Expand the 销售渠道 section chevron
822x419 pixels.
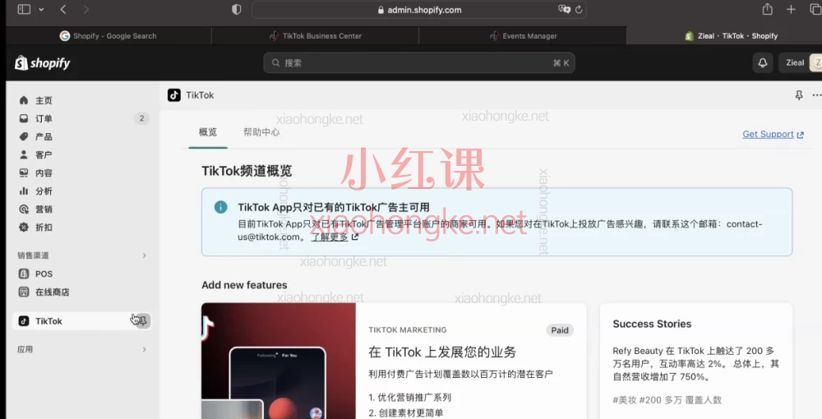[145, 256]
